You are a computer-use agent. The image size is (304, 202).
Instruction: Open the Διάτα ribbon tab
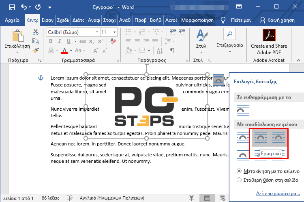pos(78,20)
